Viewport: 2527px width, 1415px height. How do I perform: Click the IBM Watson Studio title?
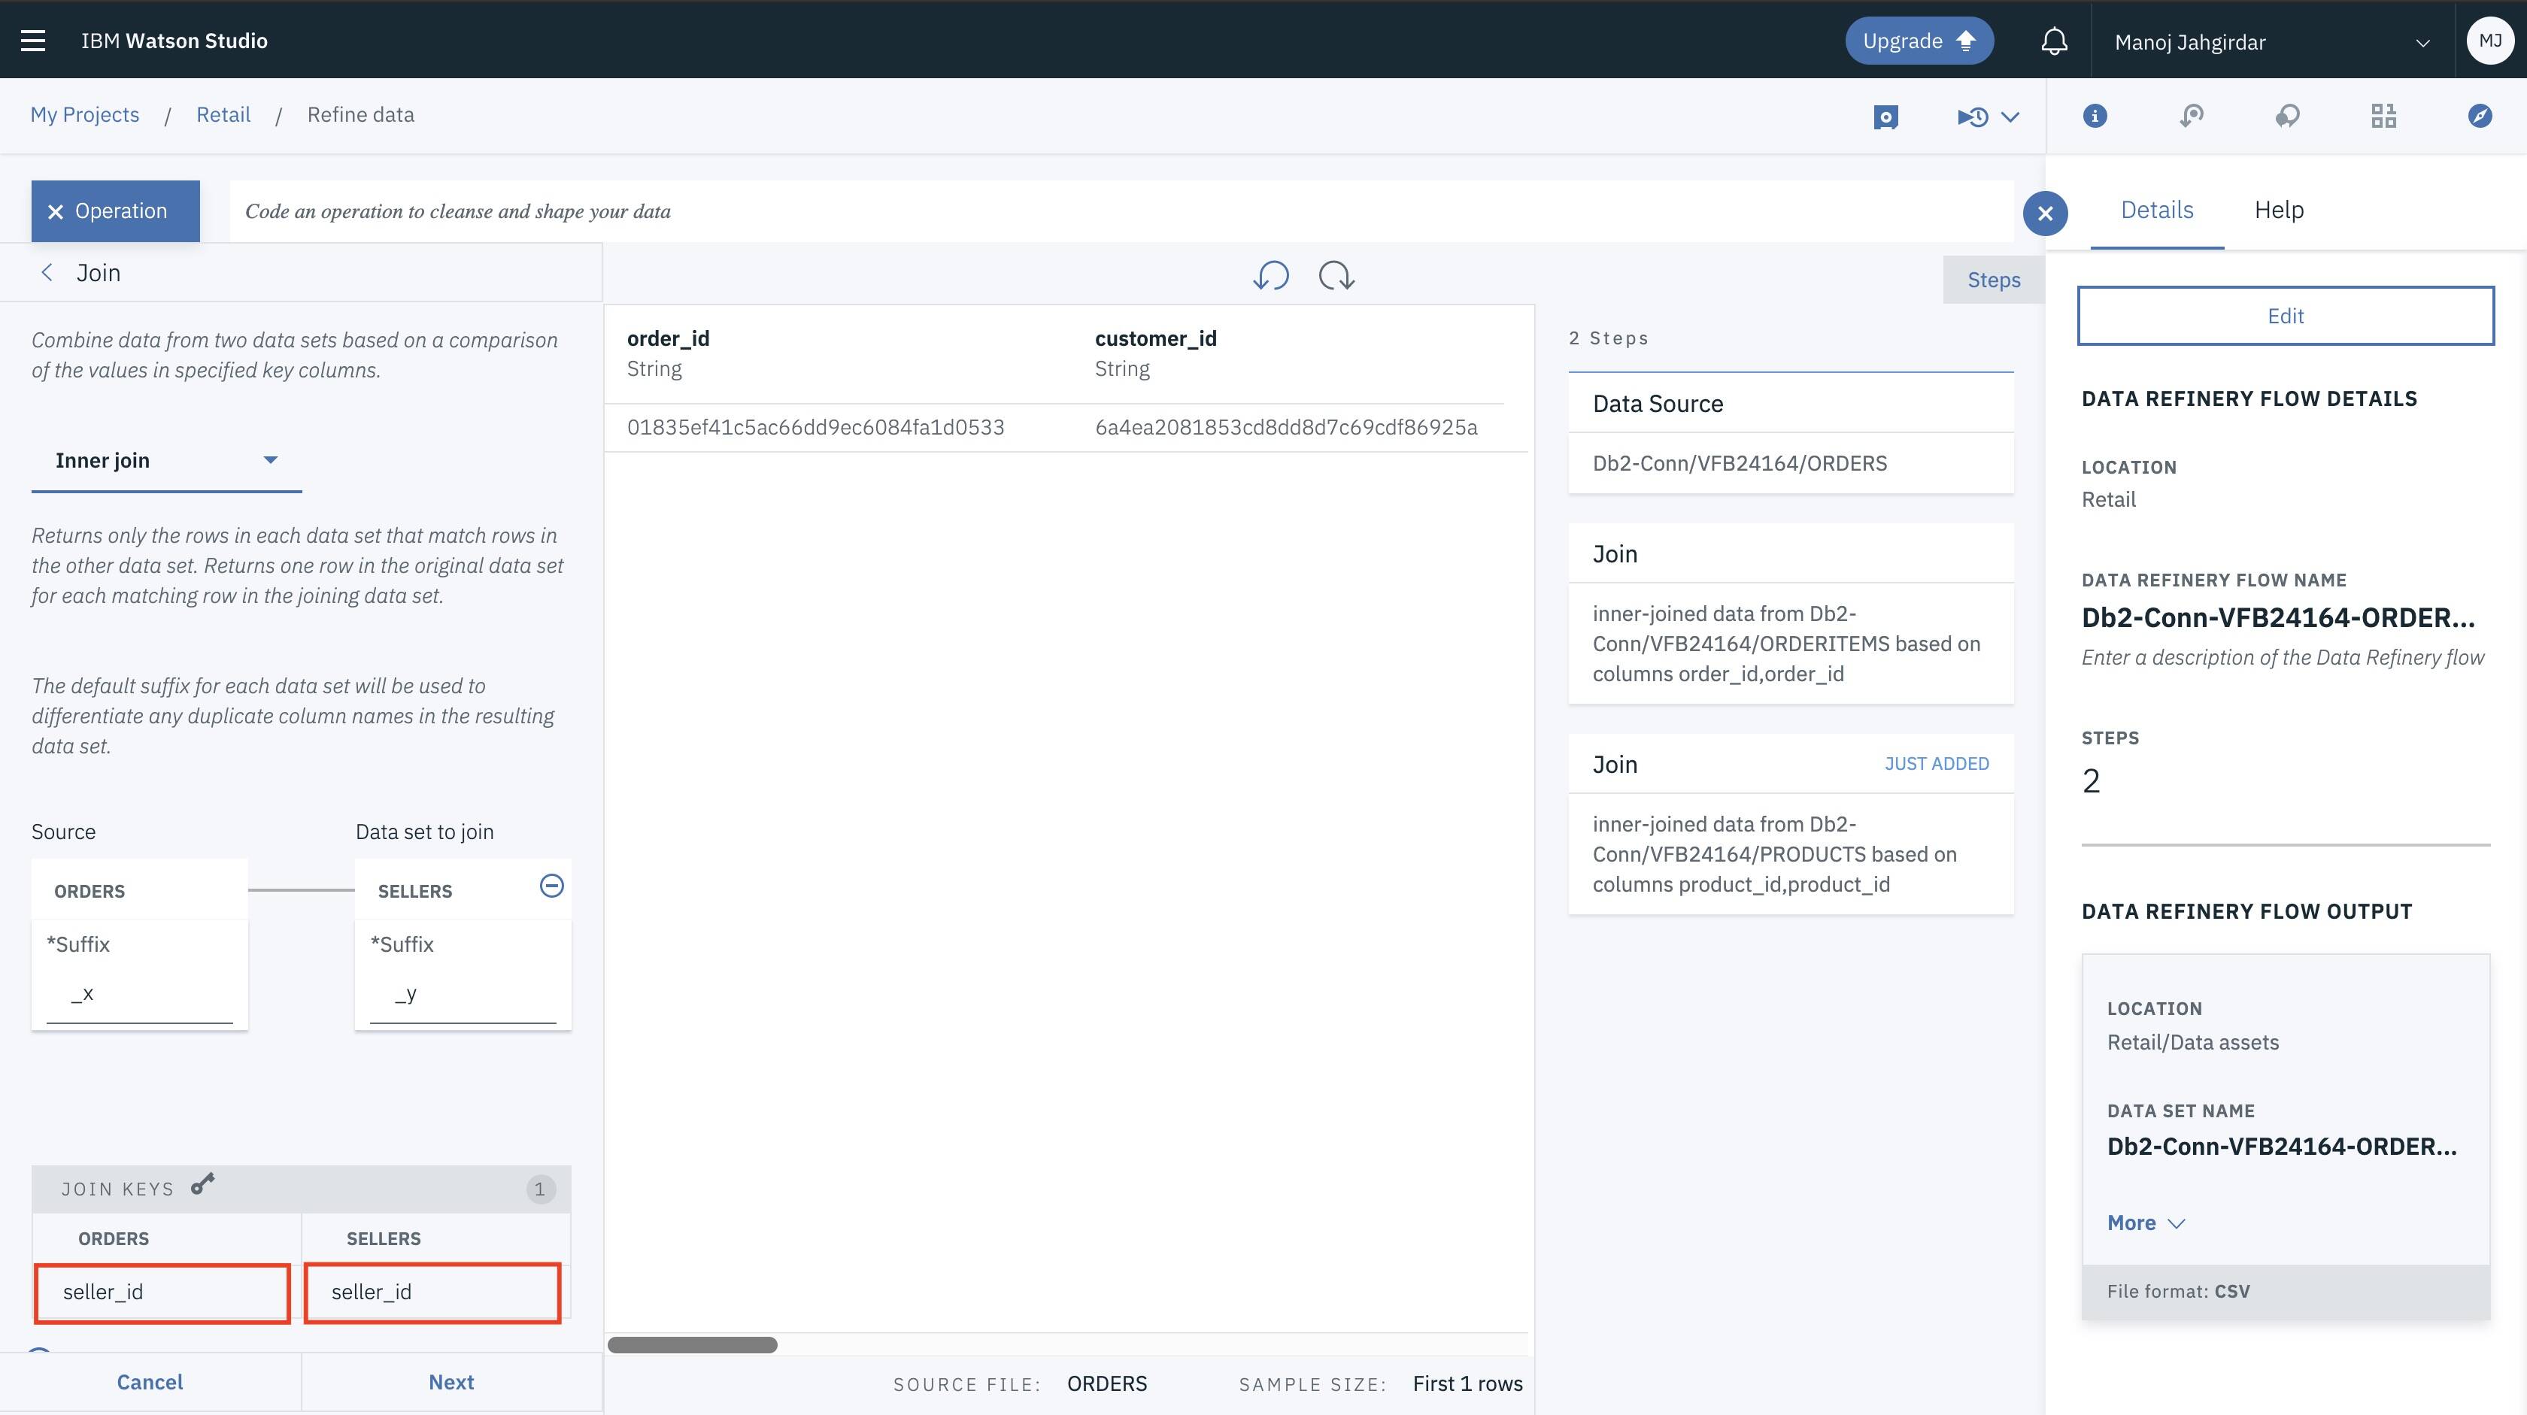point(174,40)
